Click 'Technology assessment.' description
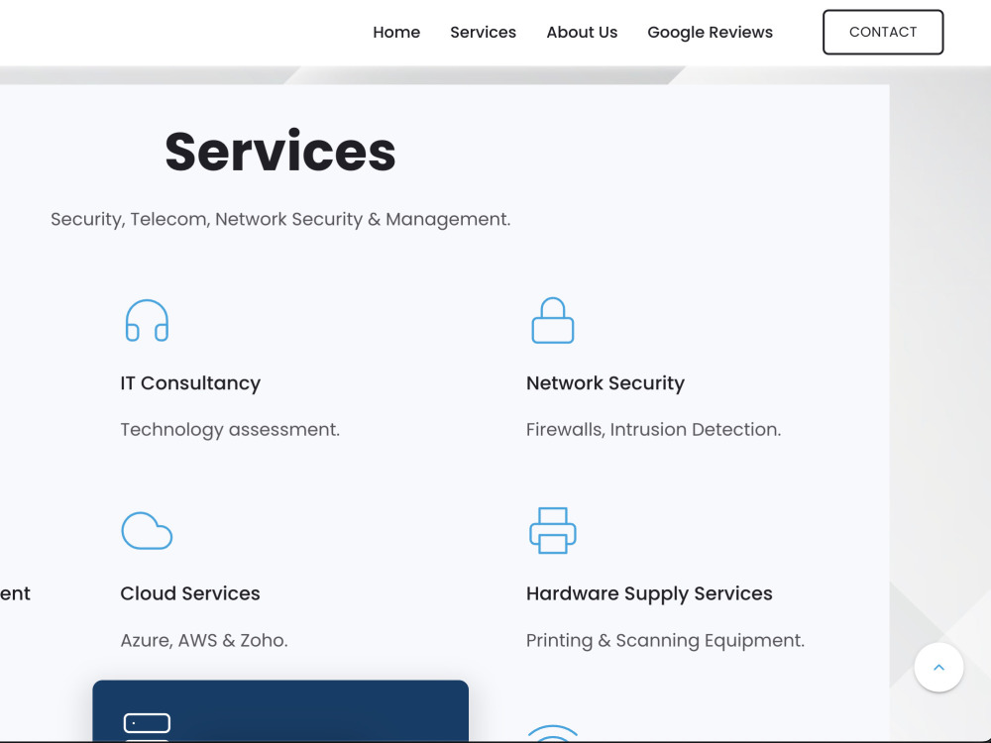Screen dimensions: 991x743 pyautogui.click(x=230, y=430)
